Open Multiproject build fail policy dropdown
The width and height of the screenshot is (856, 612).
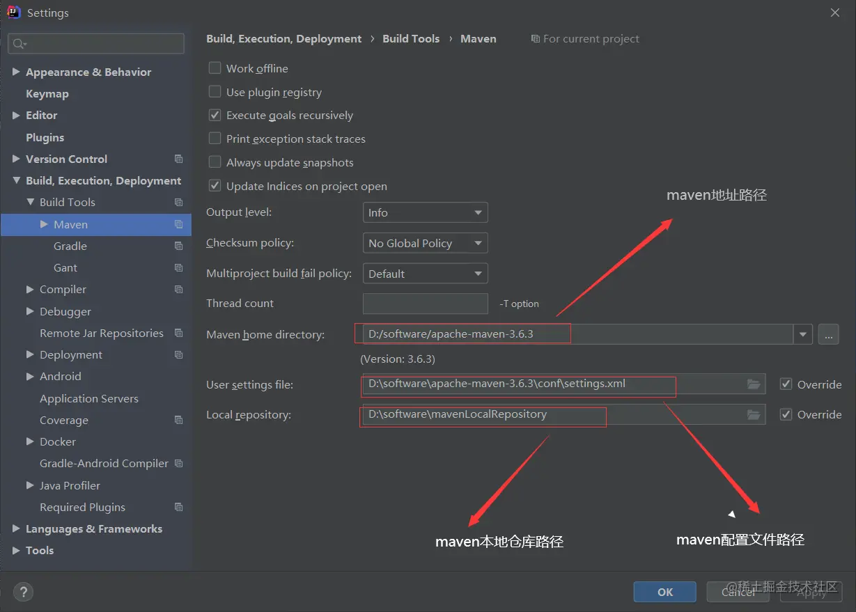[425, 274]
